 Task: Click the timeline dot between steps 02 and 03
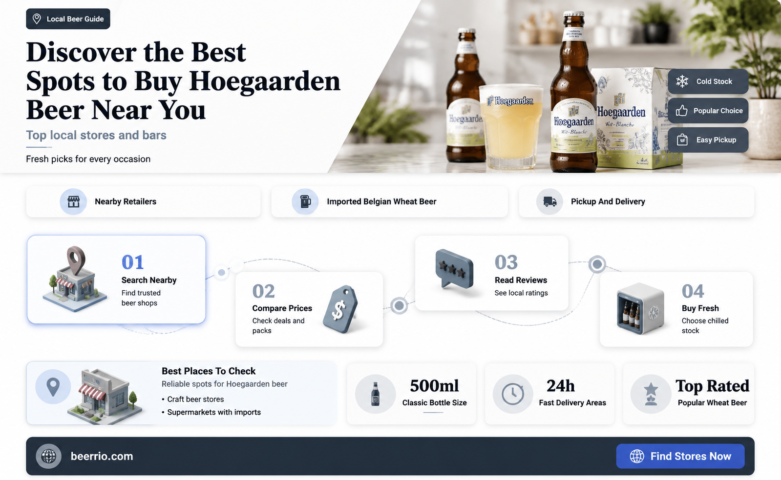pos(399,306)
